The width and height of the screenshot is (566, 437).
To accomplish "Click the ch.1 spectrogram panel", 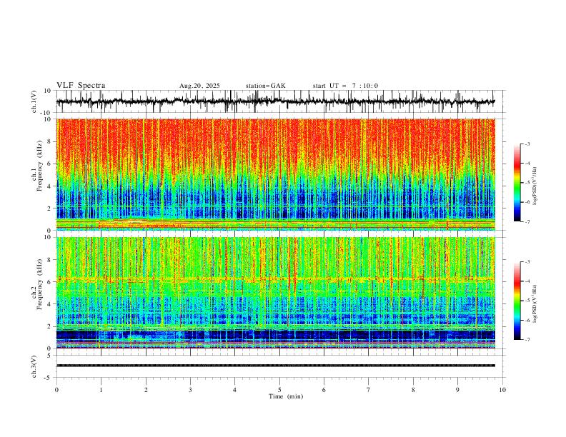I will pos(276,174).
